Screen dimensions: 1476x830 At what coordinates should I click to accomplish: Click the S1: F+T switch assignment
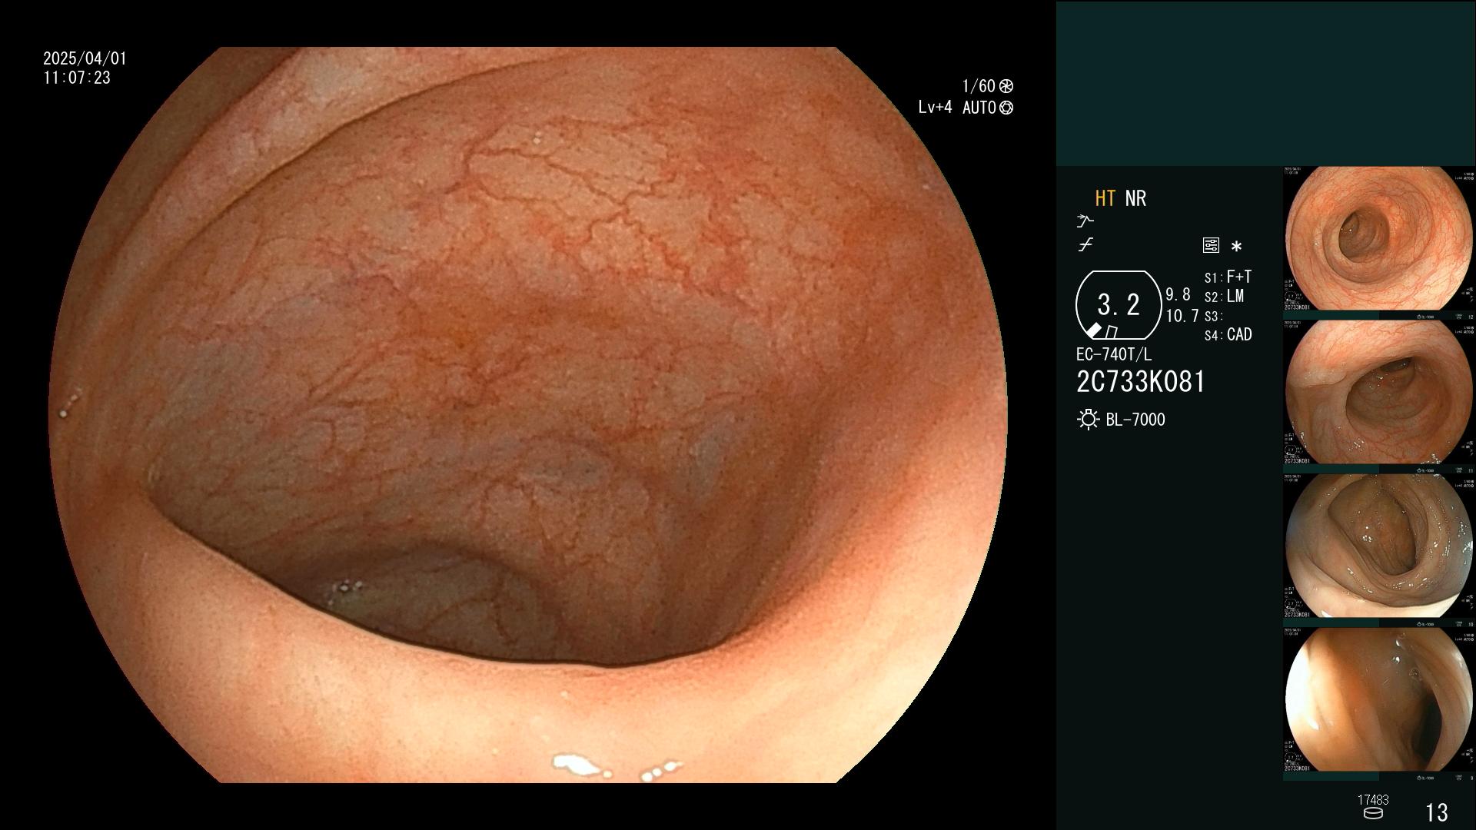[x=1228, y=277]
